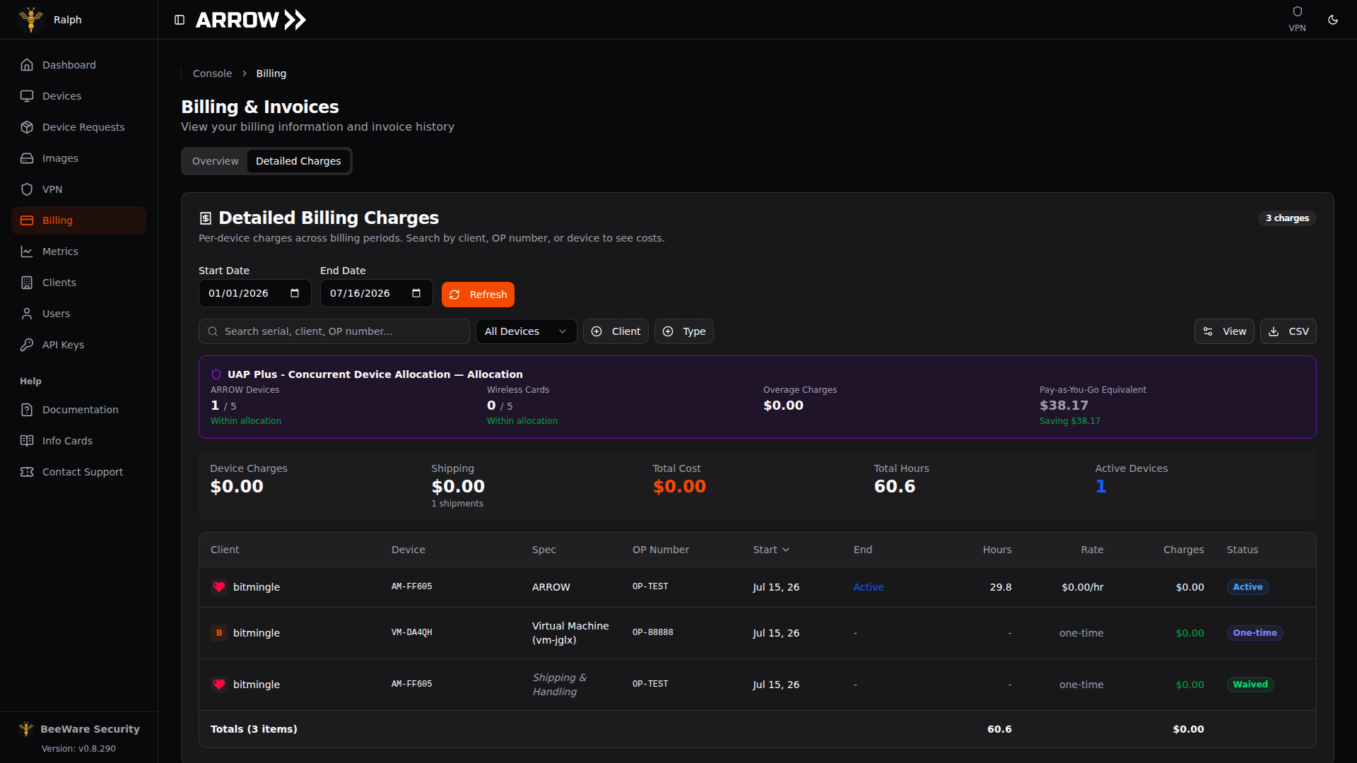Expand the All Devices dropdown
Viewport: 1357px width, 763px height.
[x=526, y=331]
